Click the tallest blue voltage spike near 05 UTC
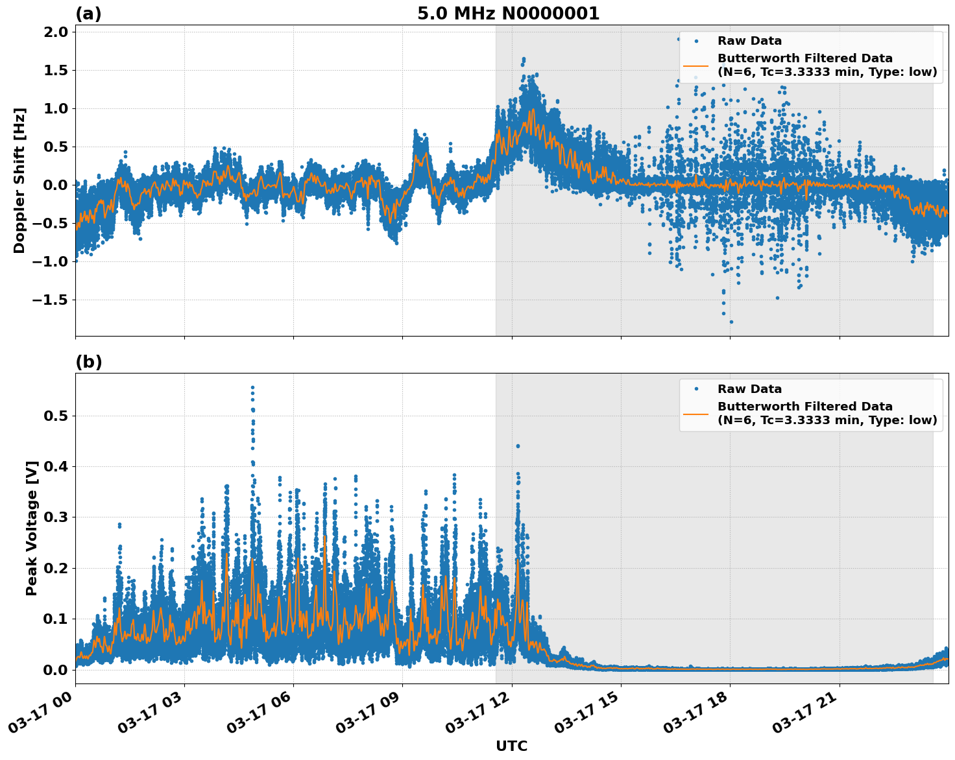 coord(252,386)
